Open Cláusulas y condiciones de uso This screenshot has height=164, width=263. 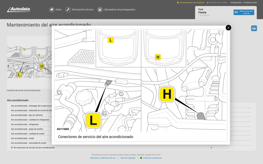point(103,158)
